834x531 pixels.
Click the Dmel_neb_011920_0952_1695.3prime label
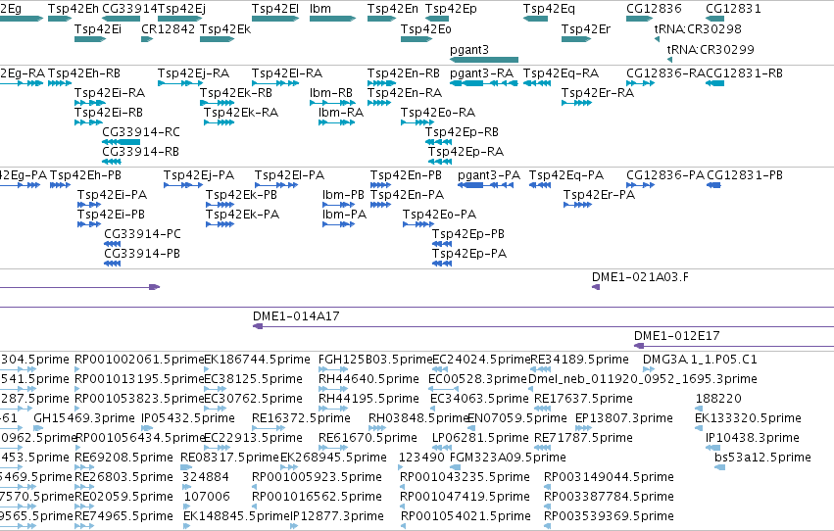pyautogui.click(x=643, y=379)
